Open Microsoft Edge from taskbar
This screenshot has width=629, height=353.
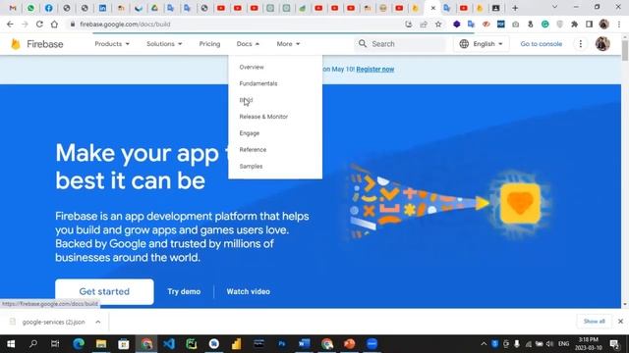coord(79,344)
